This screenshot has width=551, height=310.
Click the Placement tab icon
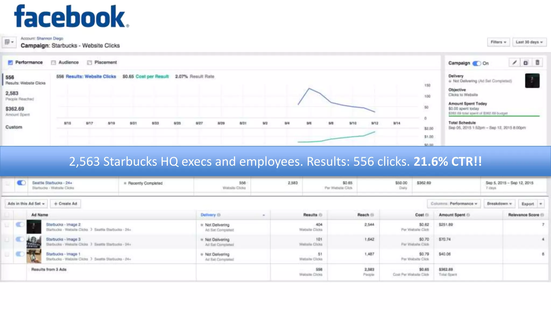point(89,62)
